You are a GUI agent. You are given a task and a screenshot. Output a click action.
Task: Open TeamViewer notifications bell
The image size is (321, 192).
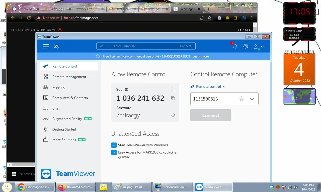pos(235,46)
